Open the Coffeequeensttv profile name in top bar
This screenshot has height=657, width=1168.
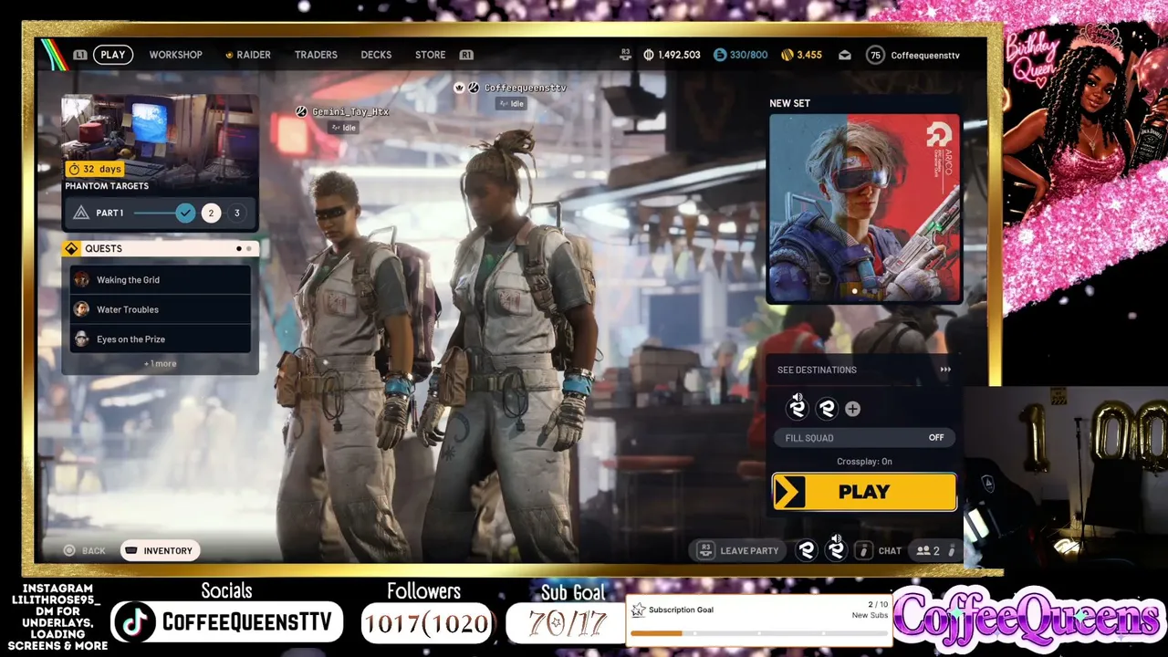click(925, 55)
